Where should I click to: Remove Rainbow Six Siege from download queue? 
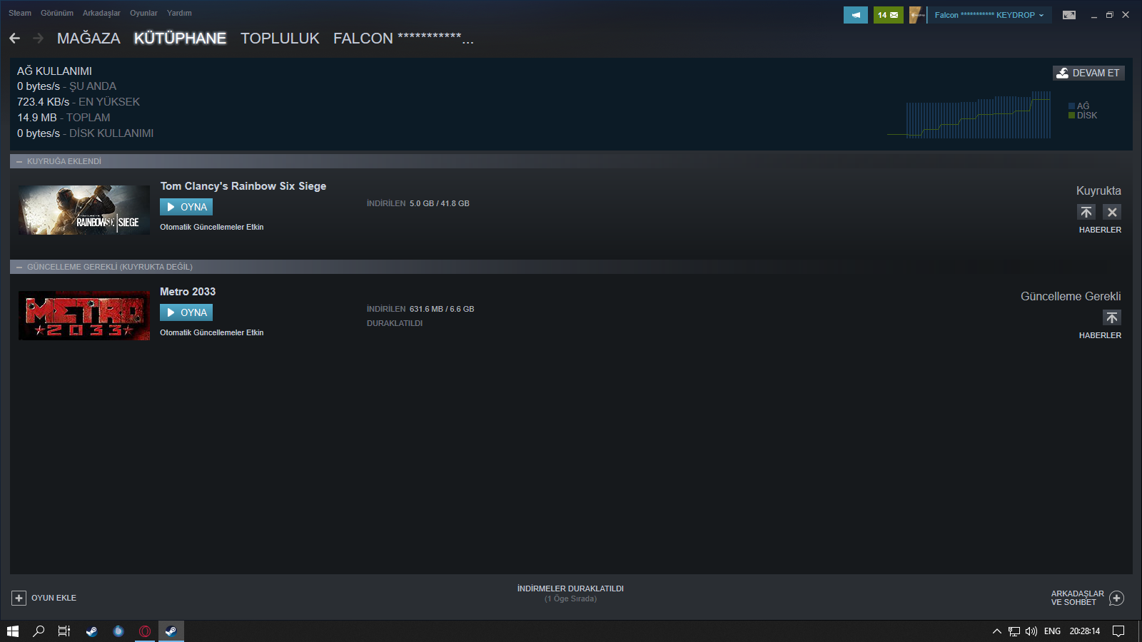point(1112,212)
